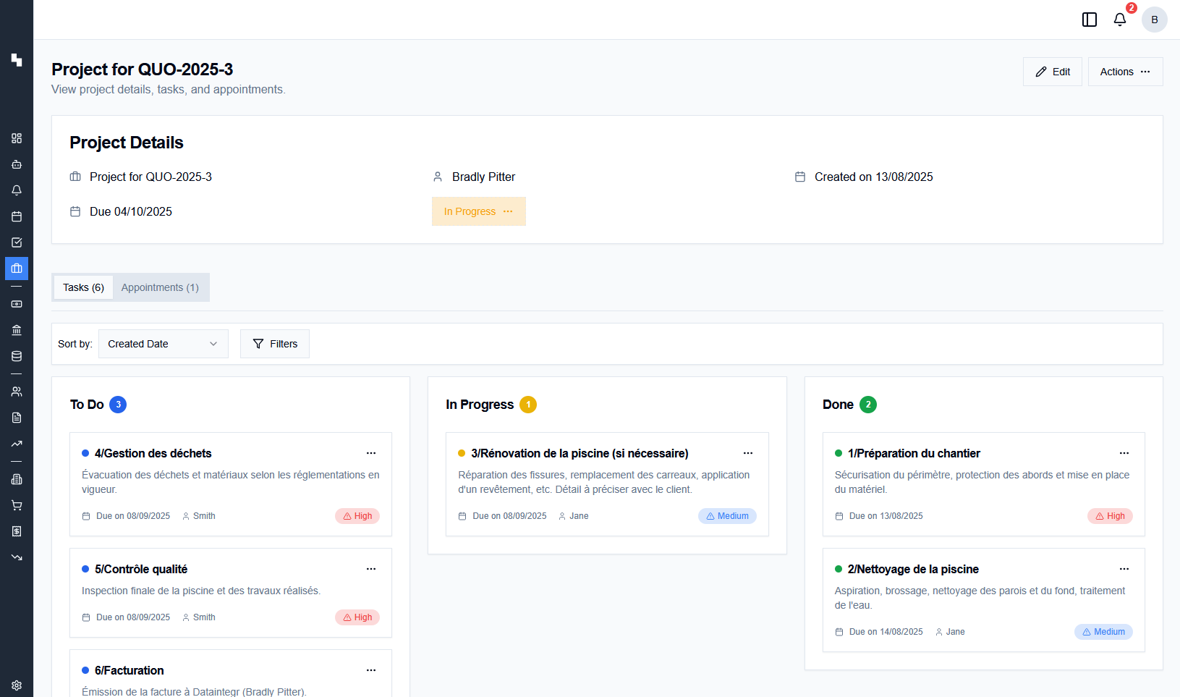Viewport: 1180px width, 697px height.
Task: Open the shopping cart icon in sidebar
Action: [17, 505]
